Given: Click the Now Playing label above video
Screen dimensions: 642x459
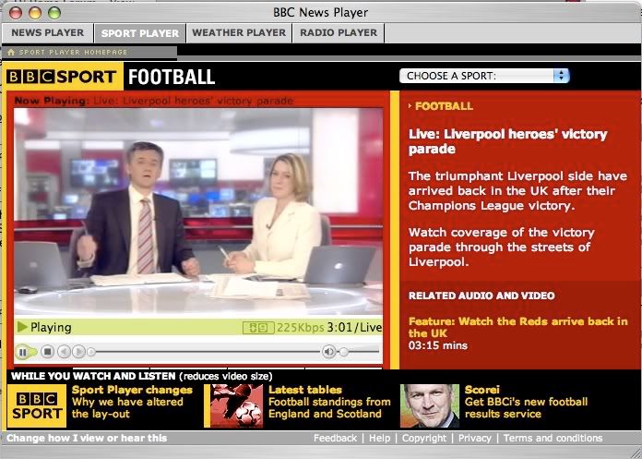Looking at the screenshot, I should click(x=51, y=101).
